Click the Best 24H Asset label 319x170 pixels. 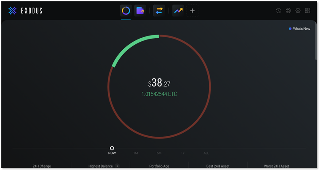point(218,166)
